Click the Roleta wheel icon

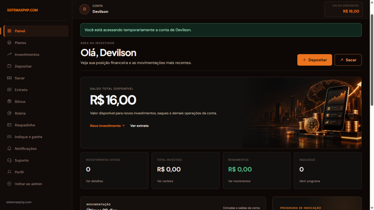tap(9, 113)
